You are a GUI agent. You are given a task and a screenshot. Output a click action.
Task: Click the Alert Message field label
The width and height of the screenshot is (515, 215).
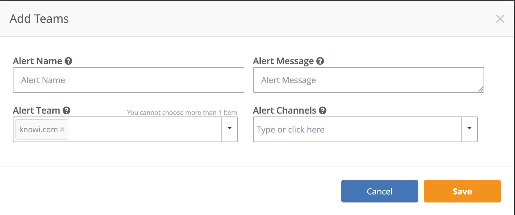(x=283, y=61)
